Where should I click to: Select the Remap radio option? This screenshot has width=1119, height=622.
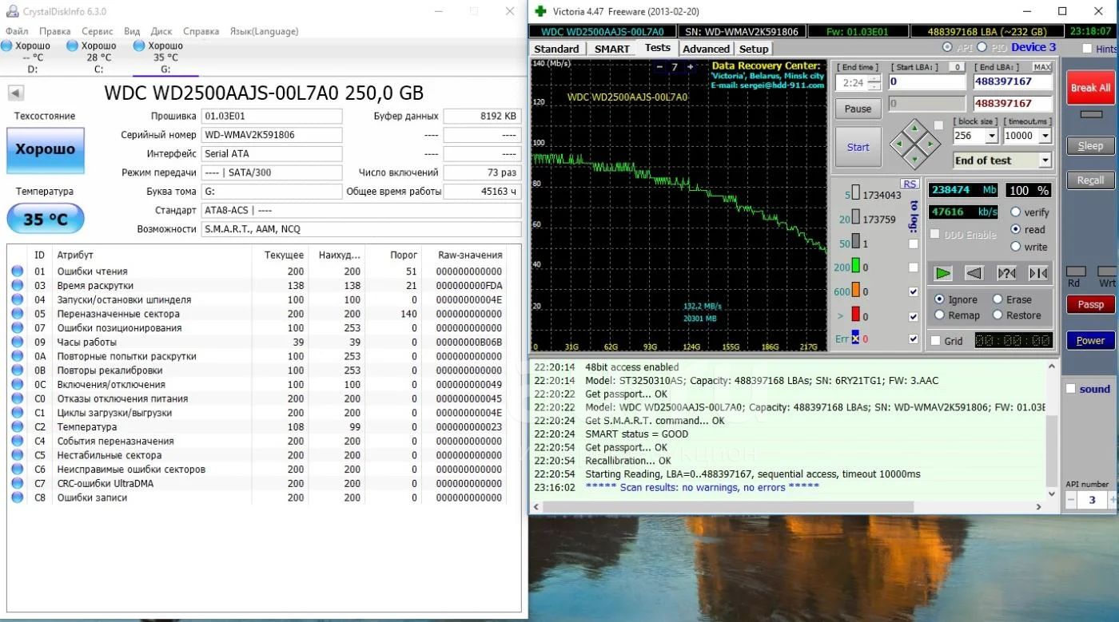940,315
